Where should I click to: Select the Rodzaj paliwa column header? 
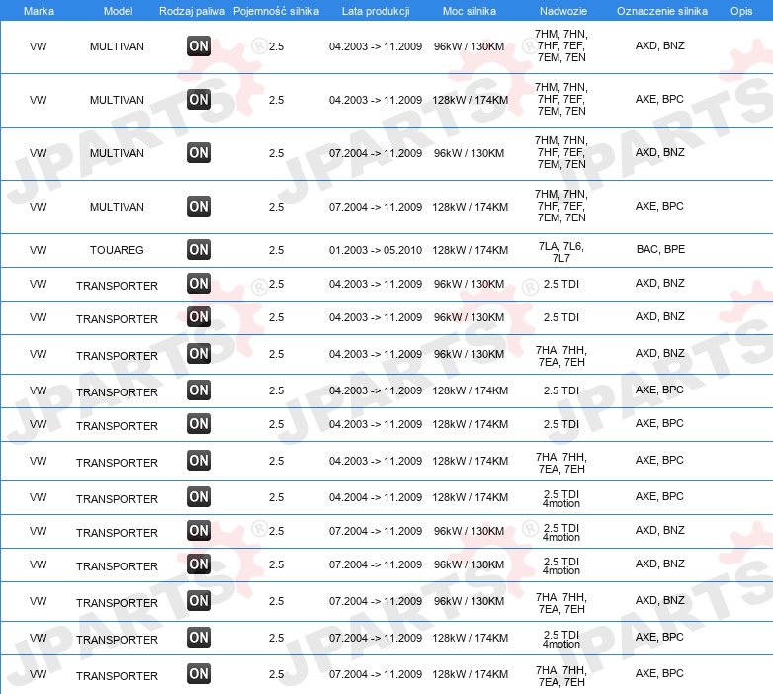tap(192, 11)
